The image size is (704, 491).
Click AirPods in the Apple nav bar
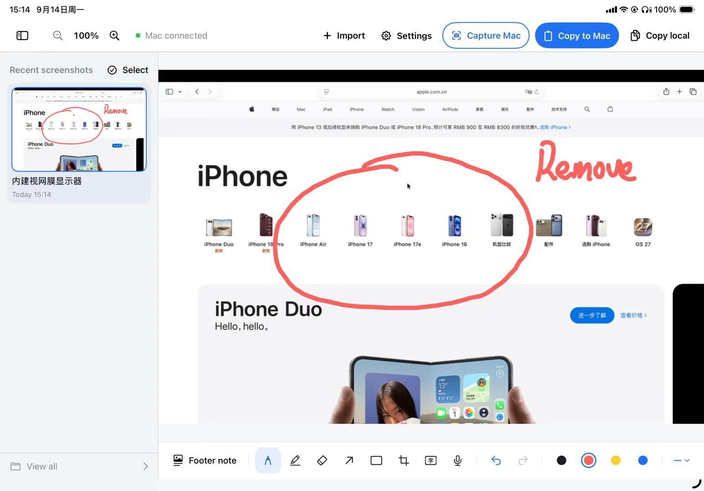pos(450,110)
